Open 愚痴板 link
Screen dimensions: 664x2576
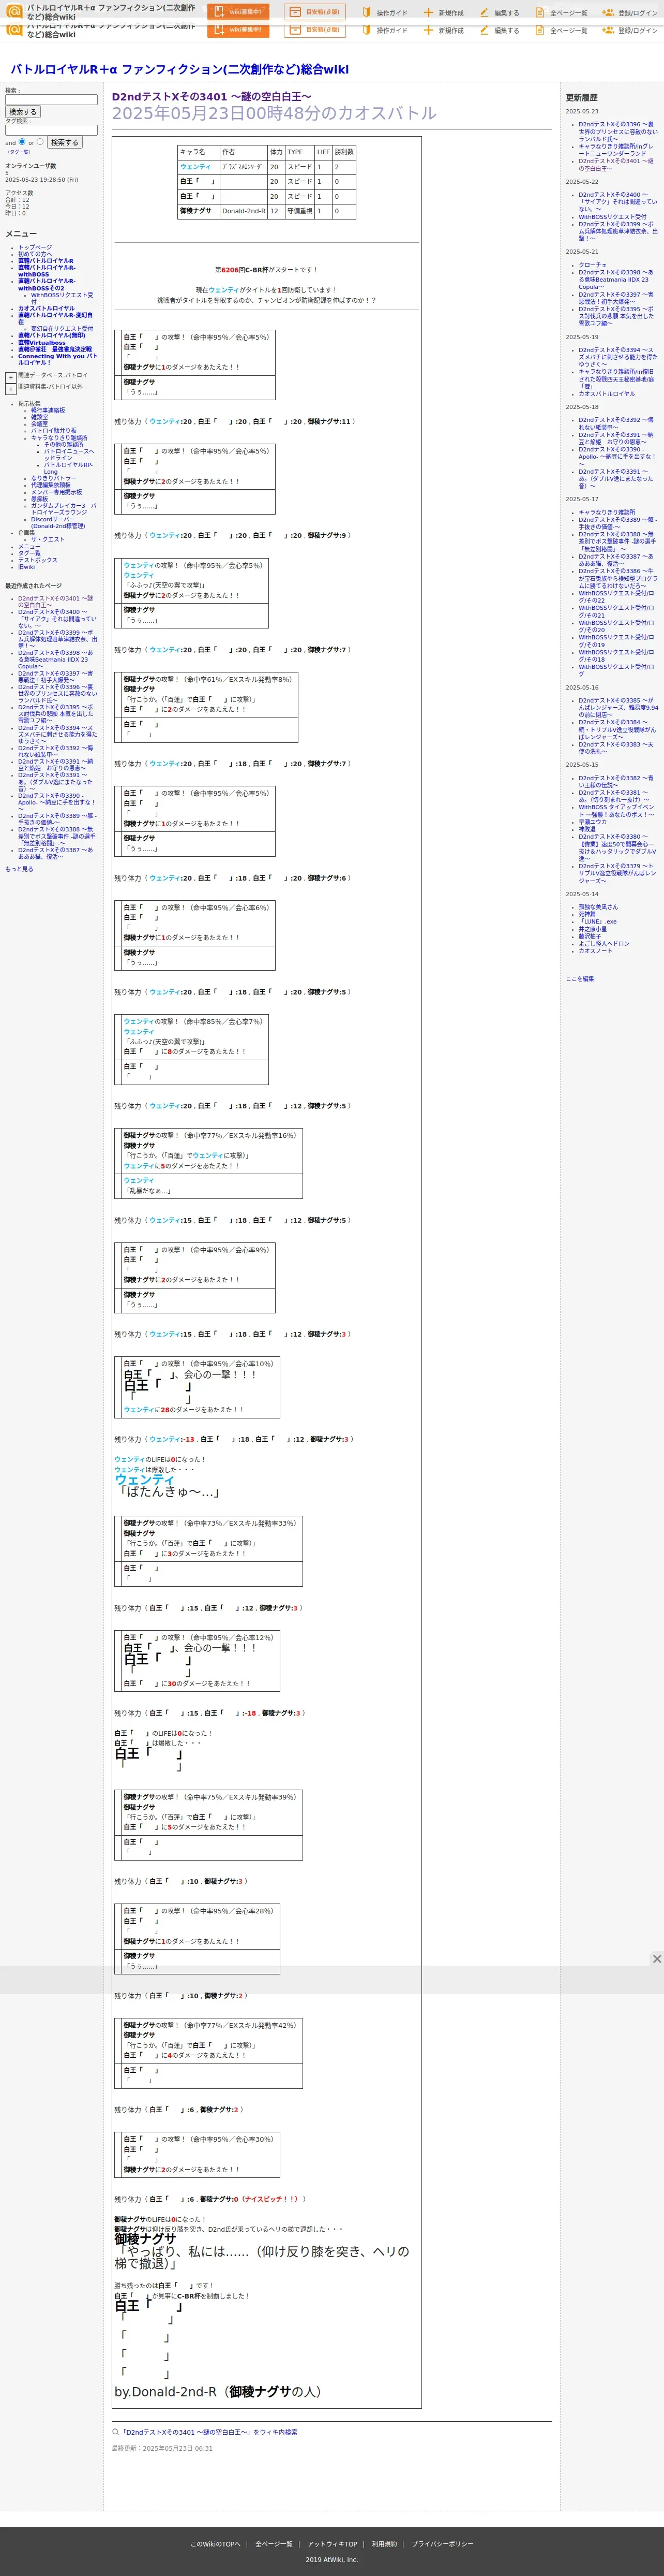[x=39, y=499]
